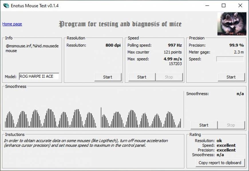Start the Speed polling test

click(142, 77)
